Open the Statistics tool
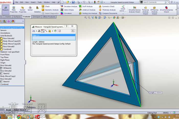 click(x=37, y=9)
